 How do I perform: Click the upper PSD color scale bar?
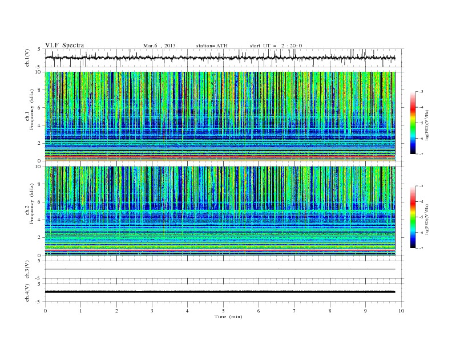413,123
